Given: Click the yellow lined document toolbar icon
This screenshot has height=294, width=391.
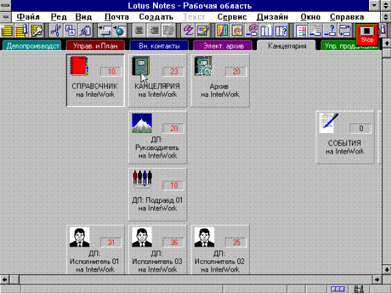Looking at the screenshot, I should (x=7, y=31).
